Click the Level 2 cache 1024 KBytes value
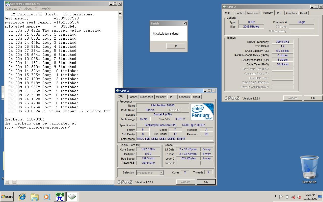Viewport: 323px width, 202px height. pyautogui.click(x=188, y=158)
